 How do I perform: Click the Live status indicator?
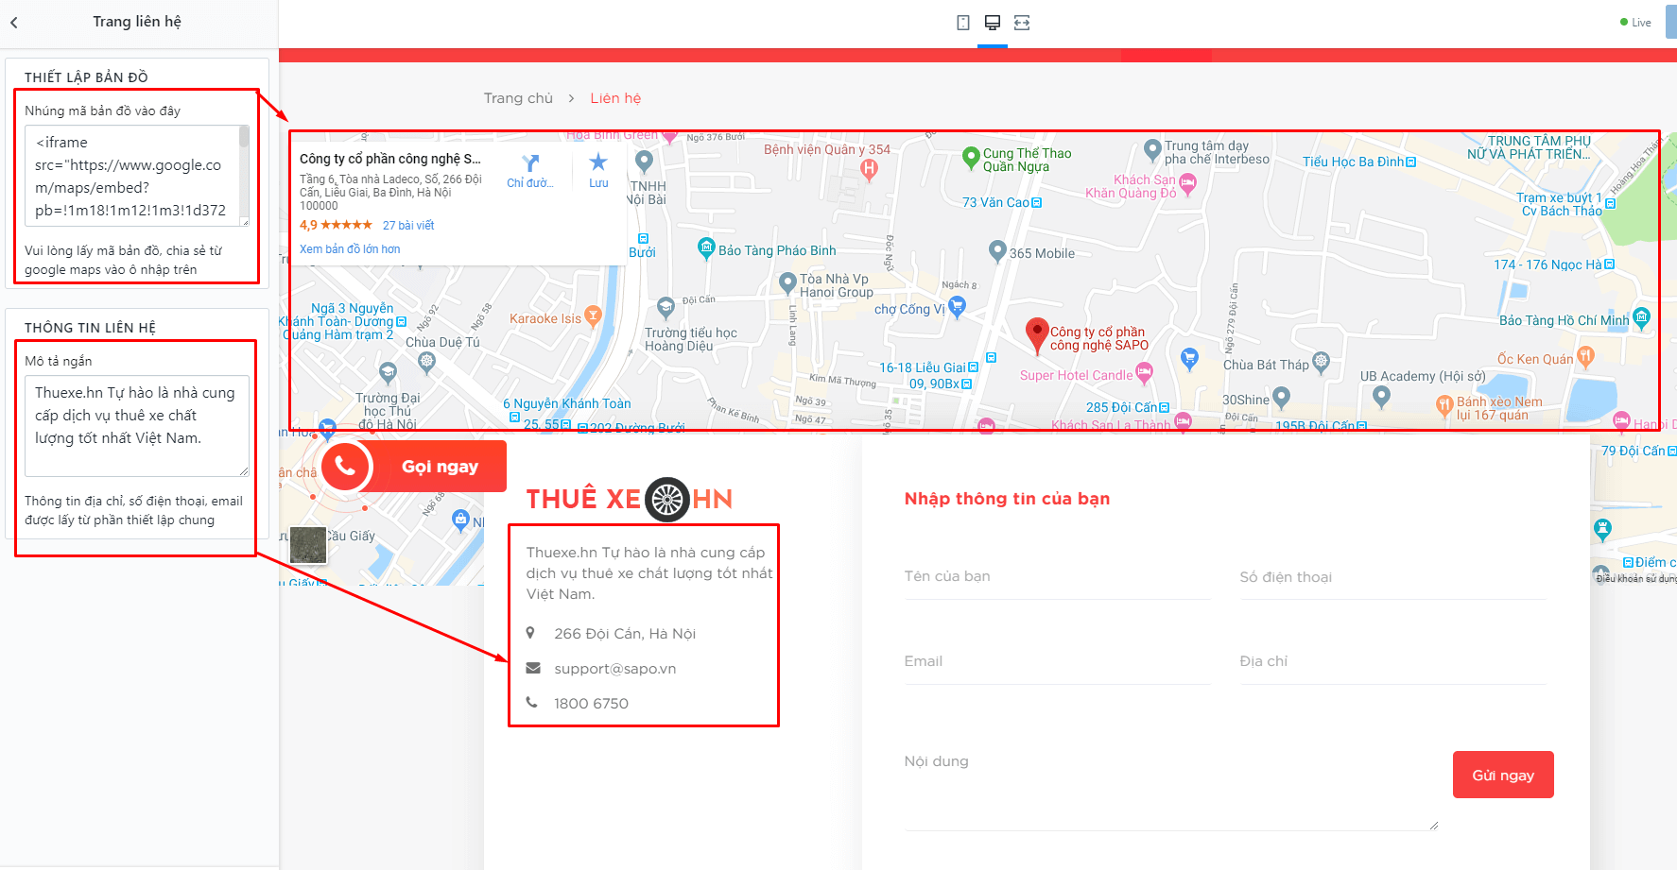tap(1635, 23)
